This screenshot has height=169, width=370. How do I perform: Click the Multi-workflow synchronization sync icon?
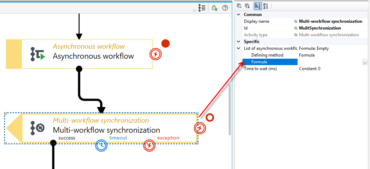click(38, 128)
